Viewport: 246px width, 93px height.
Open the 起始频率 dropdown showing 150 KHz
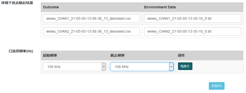click(x=75, y=67)
